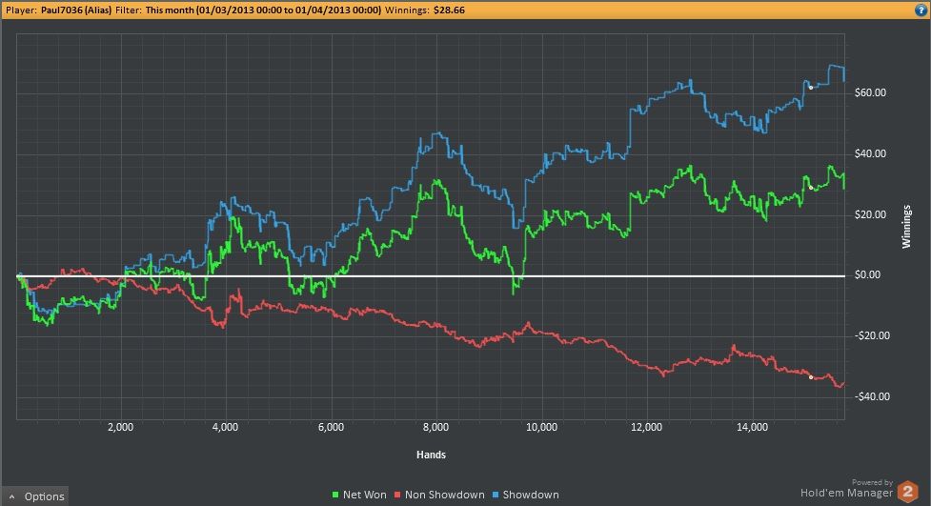
Task: Select the player name Paul7036 (Alias)
Action: pyautogui.click(x=76, y=10)
